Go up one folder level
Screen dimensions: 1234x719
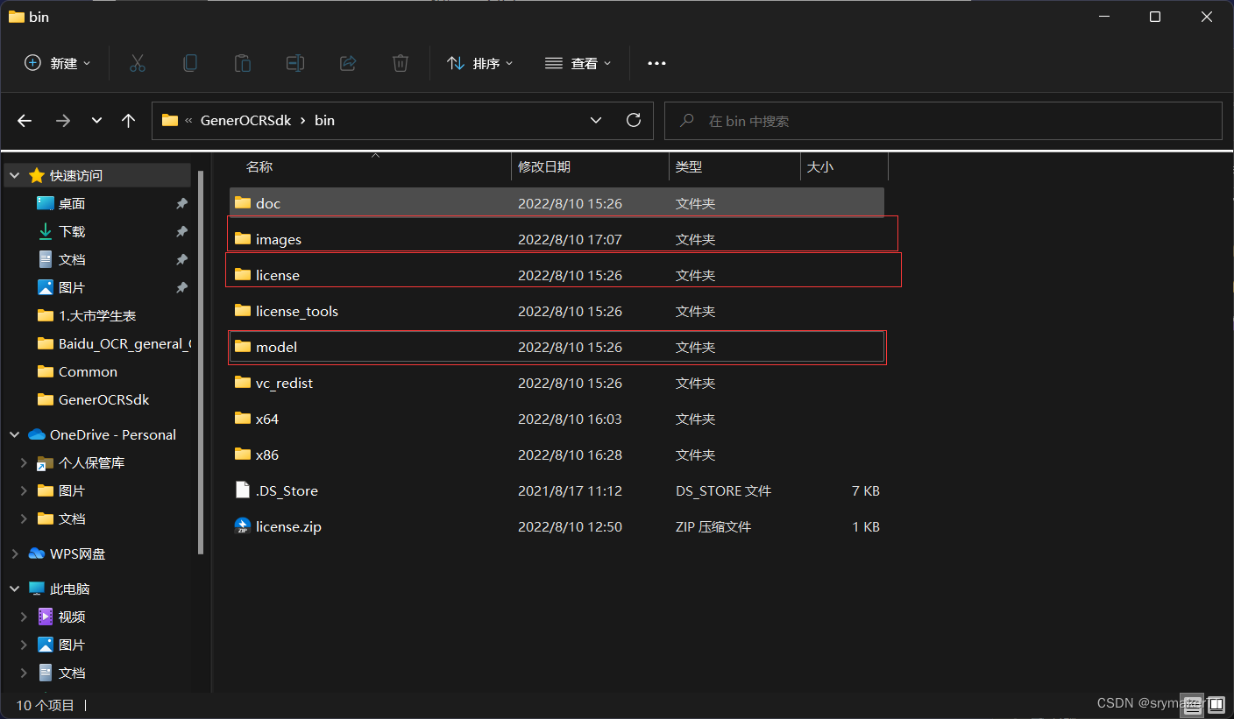(x=128, y=121)
